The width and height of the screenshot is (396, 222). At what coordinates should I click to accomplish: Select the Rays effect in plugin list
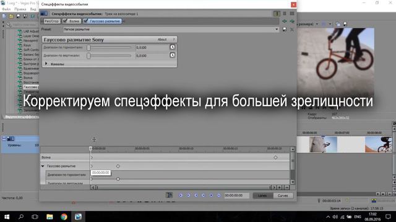coord(27,45)
